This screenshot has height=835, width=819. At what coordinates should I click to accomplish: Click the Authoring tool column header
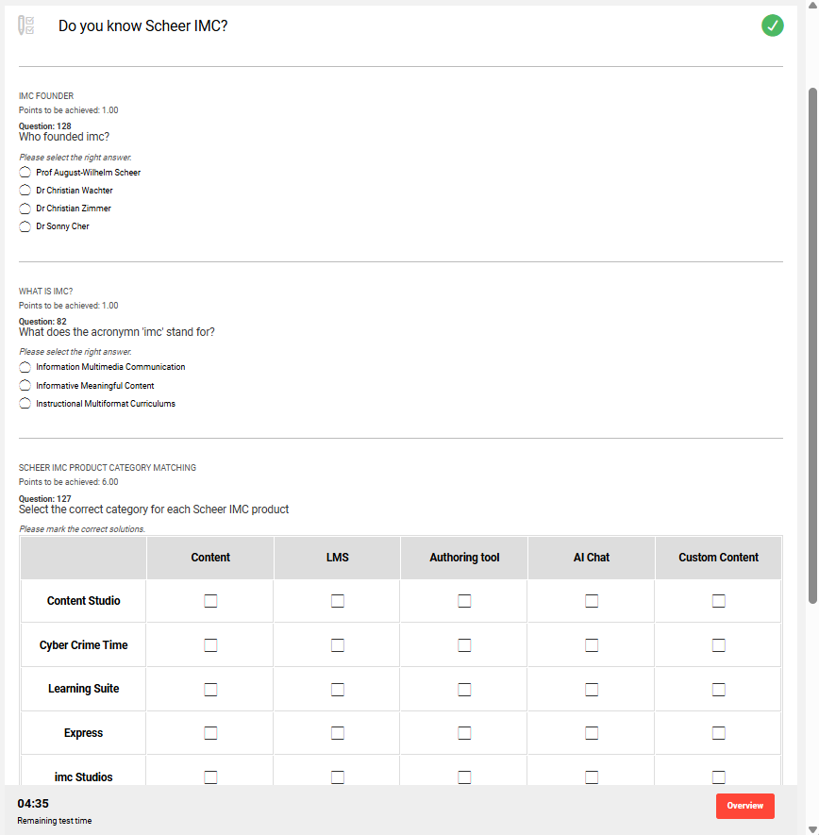[464, 558]
